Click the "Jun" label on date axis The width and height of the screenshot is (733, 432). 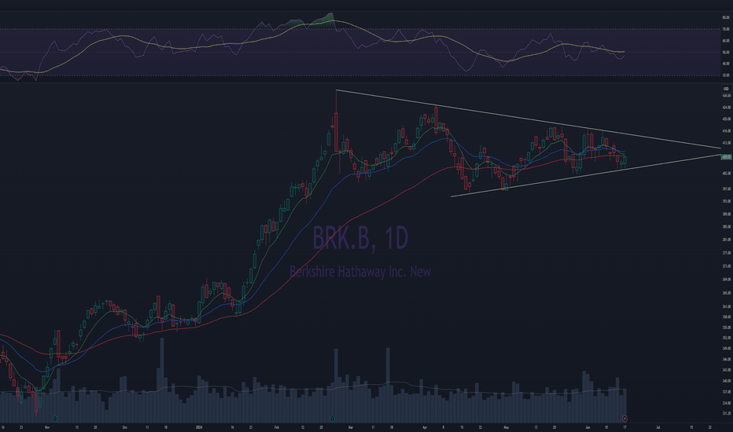(x=588, y=427)
